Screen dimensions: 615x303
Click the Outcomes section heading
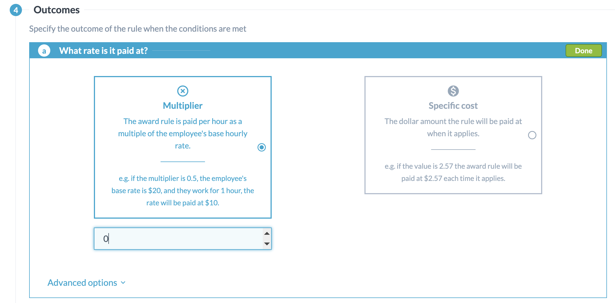pyautogui.click(x=56, y=10)
